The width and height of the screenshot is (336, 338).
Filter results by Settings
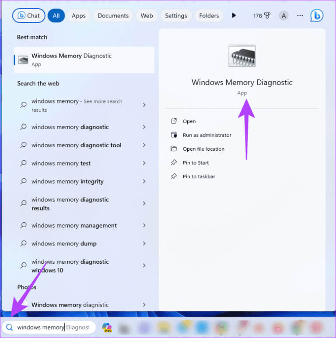coord(176,16)
